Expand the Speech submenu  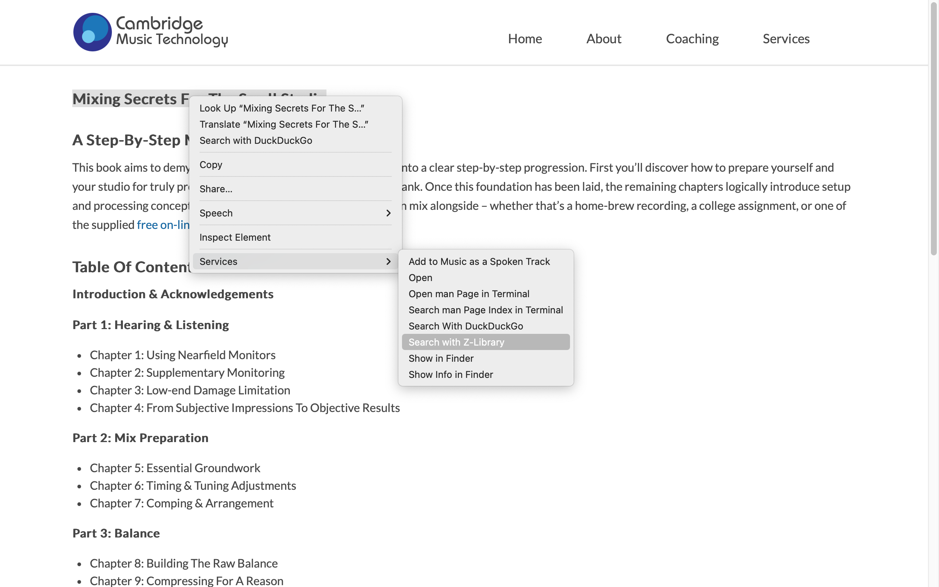tap(216, 213)
